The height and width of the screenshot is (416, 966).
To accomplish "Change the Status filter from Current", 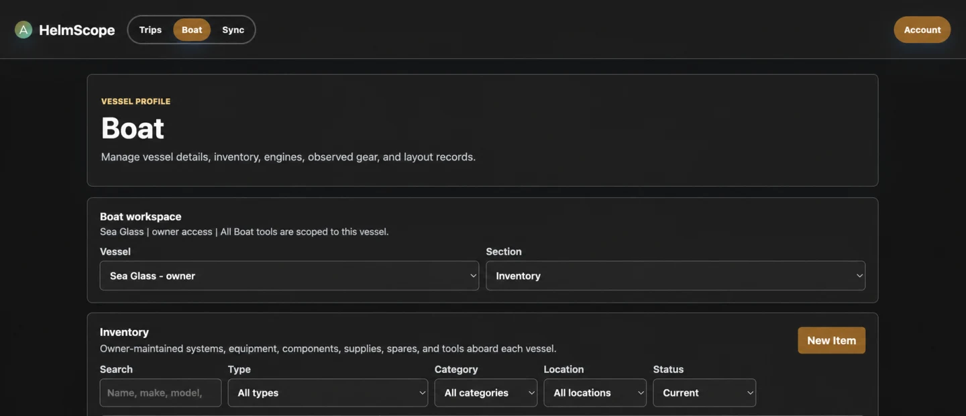I will 704,393.
